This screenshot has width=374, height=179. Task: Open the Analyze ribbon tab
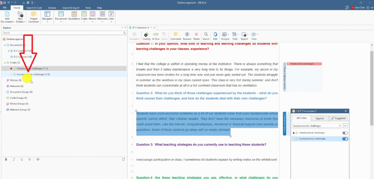tap(52, 7)
